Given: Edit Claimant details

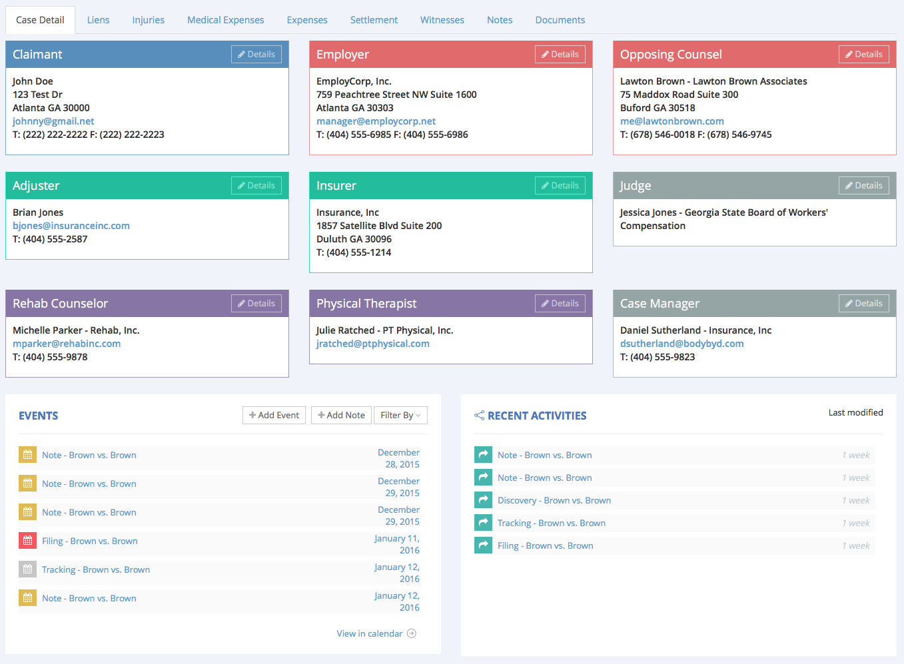Looking at the screenshot, I should tap(256, 55).
